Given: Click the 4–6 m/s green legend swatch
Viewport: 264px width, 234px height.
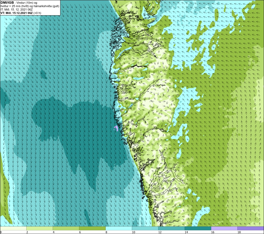Looking at the screenshot, I should point(66,228).
